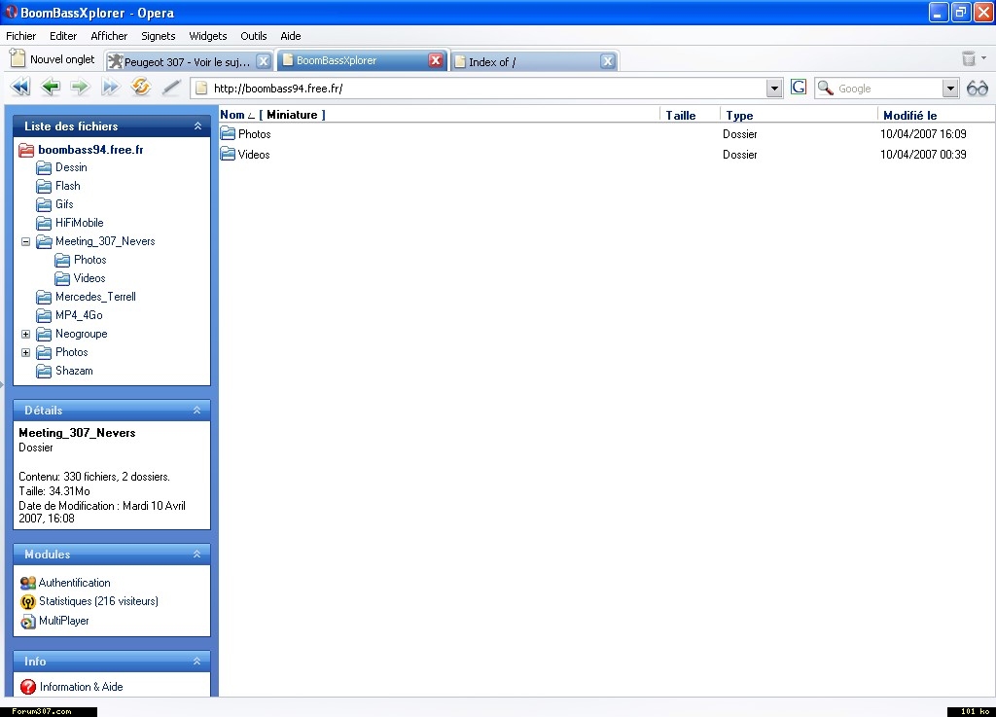The image size is (996, 717).
Task: Click the MP4_4Go folder icon in tree
Action: click(44, 315)
